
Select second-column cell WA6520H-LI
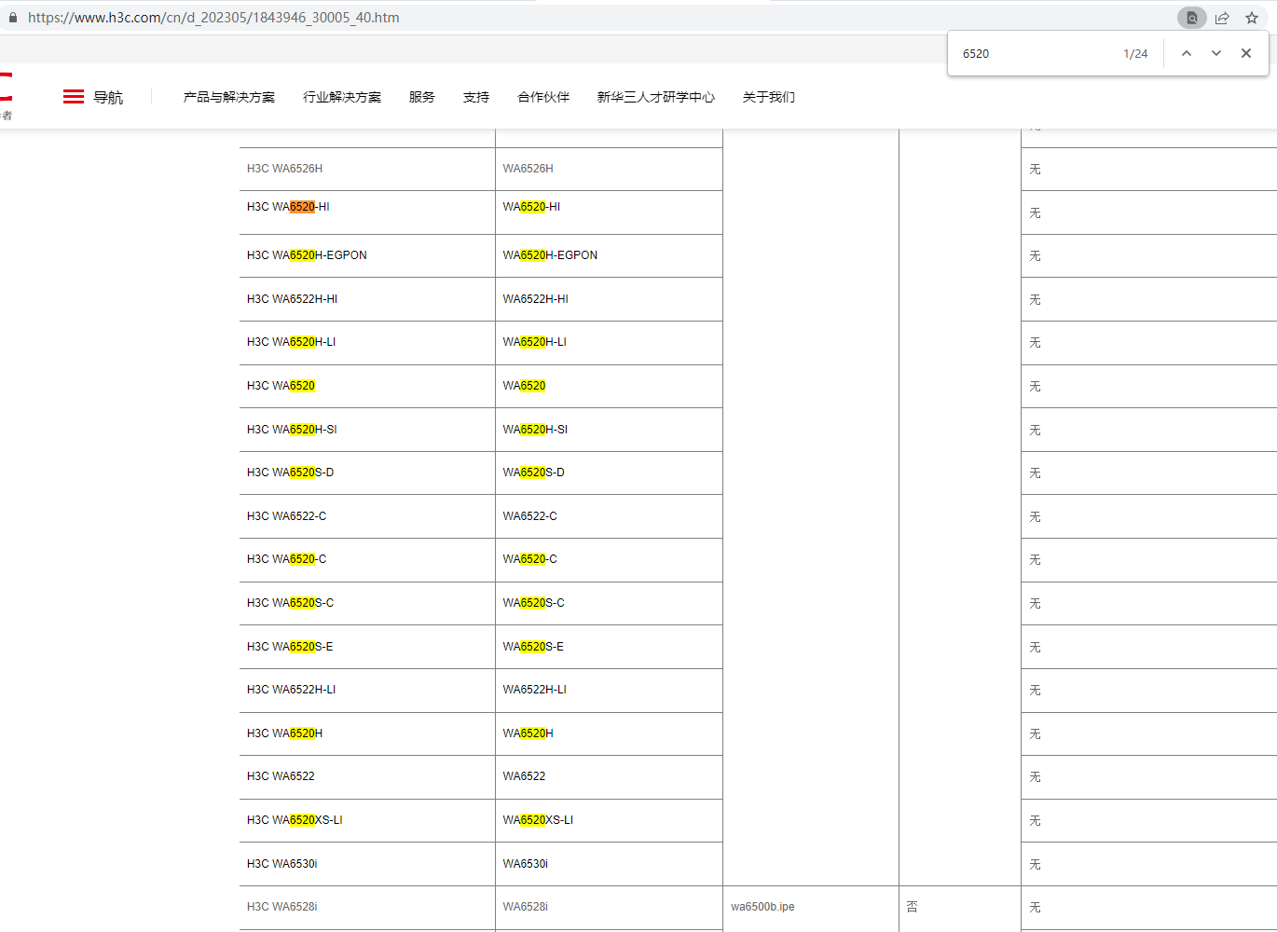(x=534, y=342)
